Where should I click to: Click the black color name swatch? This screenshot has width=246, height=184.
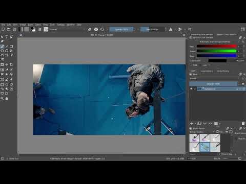(217, 61)
